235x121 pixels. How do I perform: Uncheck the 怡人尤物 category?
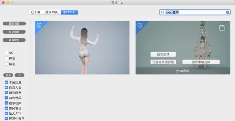(6, 113)
